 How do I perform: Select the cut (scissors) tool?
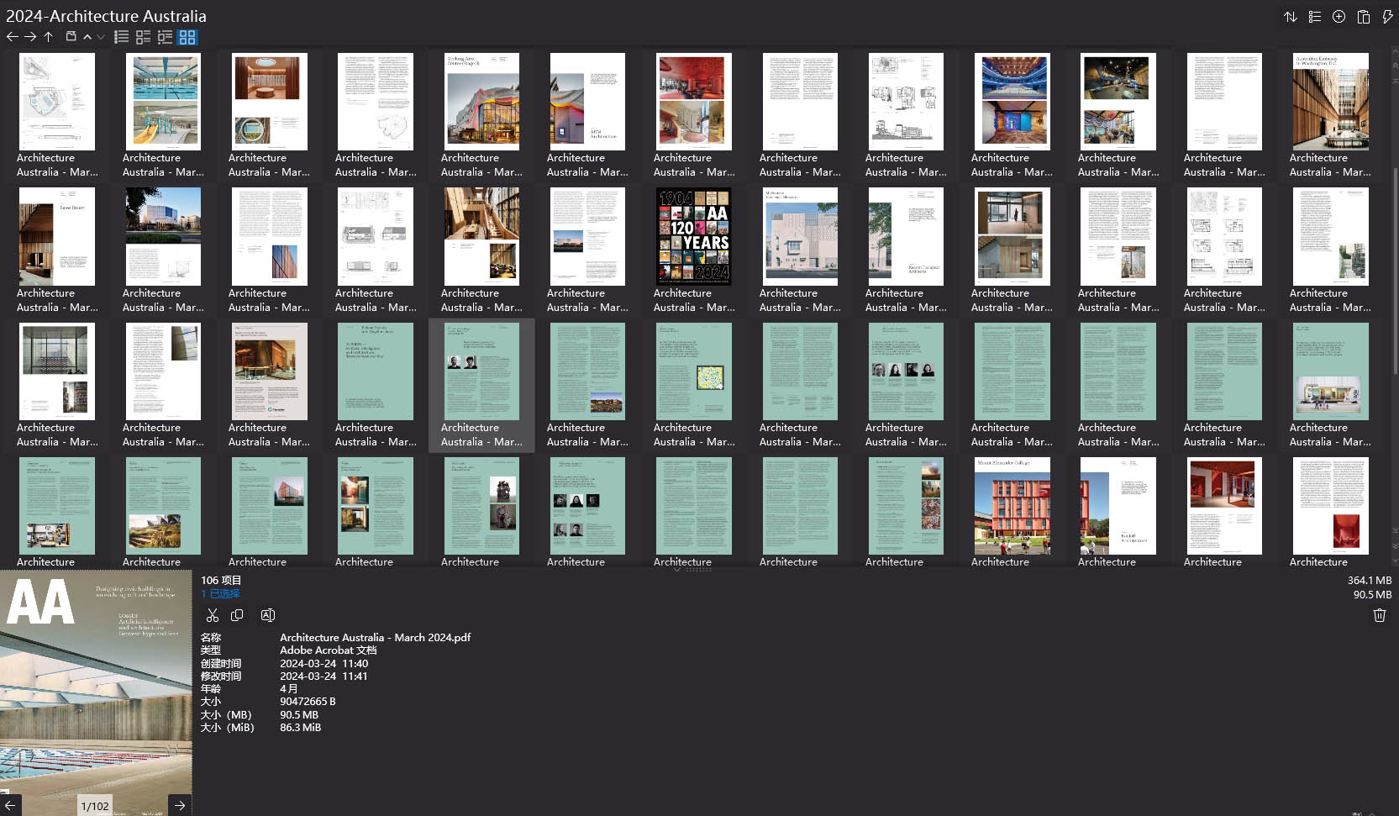pos(213,615)
